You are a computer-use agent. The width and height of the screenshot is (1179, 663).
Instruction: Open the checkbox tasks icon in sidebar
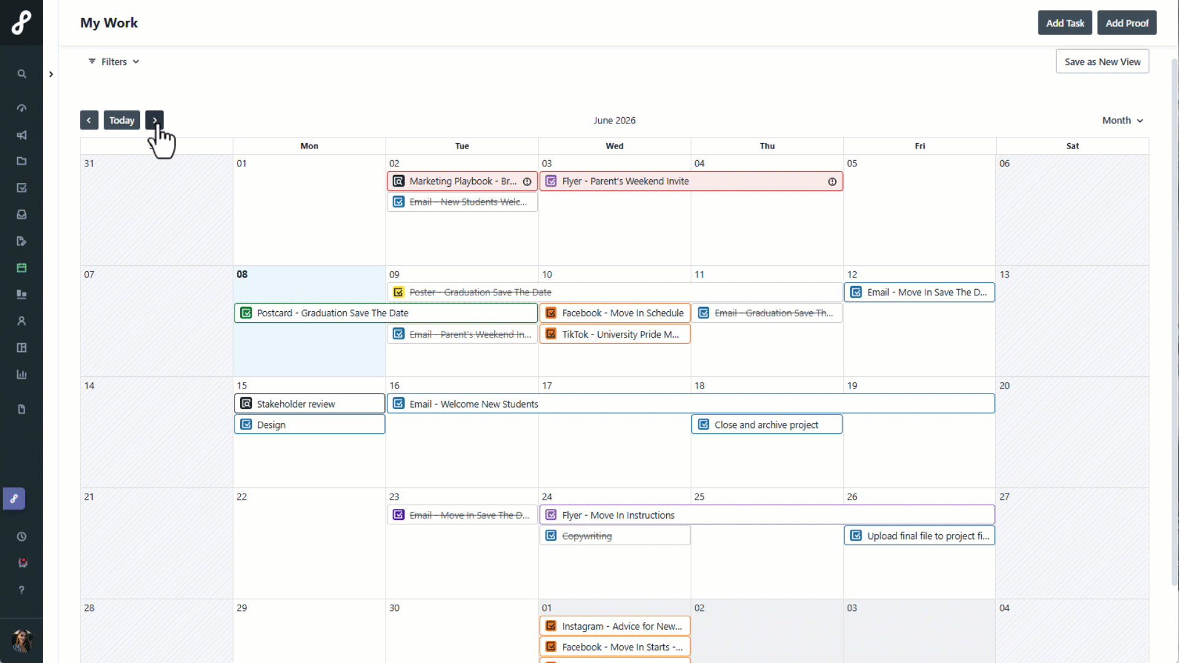[21, 188]
